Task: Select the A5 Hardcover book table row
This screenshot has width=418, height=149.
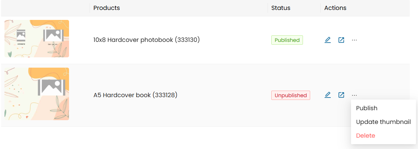Action: point(205,95)
